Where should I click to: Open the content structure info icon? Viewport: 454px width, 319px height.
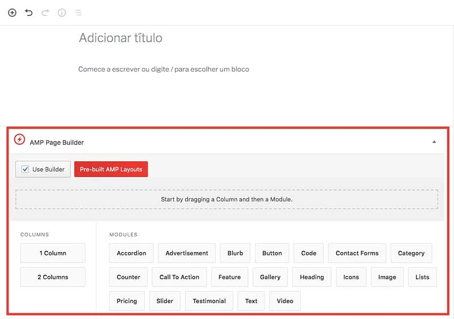[62, 12]
